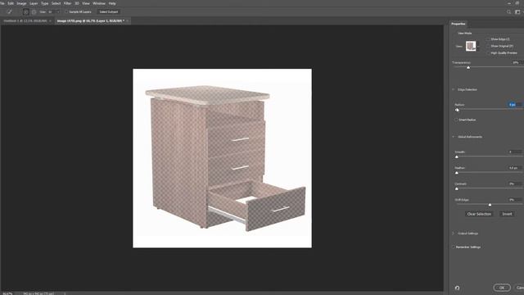Viewport: 524px width, 295px height.
Task: Click the Clear Selection button
Action: click(x=479, y=214)
